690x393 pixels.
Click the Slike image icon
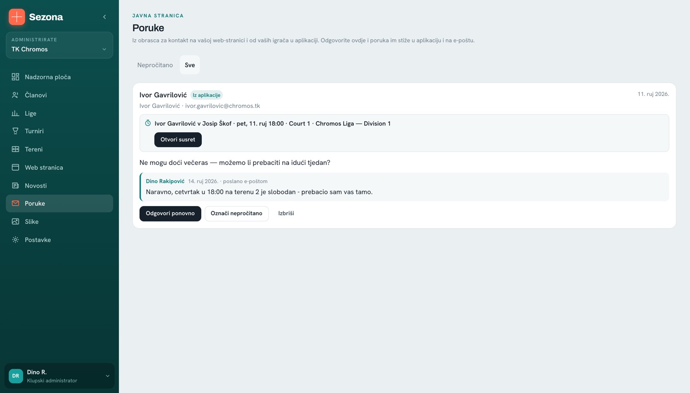tap(15, 221)
